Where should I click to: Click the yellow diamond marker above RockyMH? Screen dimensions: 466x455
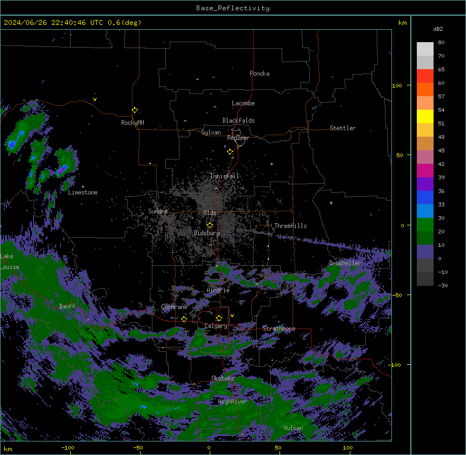click(135, 110)
